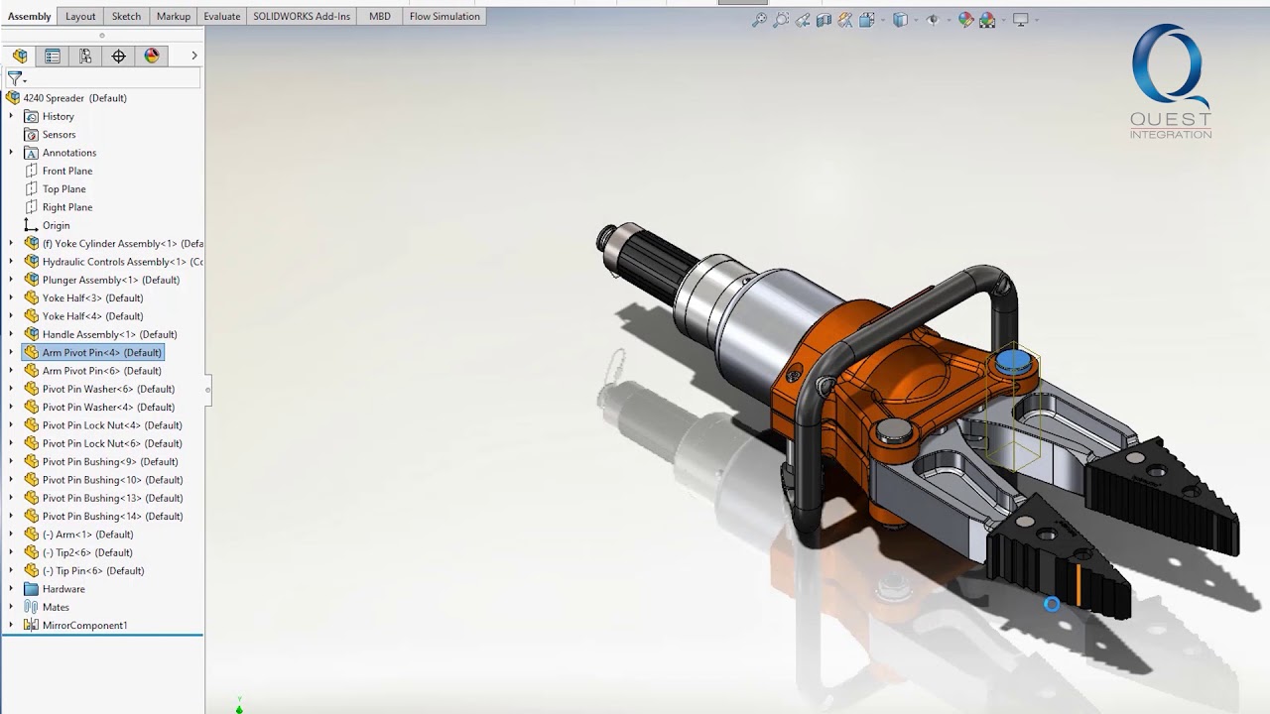Image resolution: width=1270 pixels, height=714 pixels.
Task: Open the View Settings dropdown arrow
Action: click(1035, 20)
